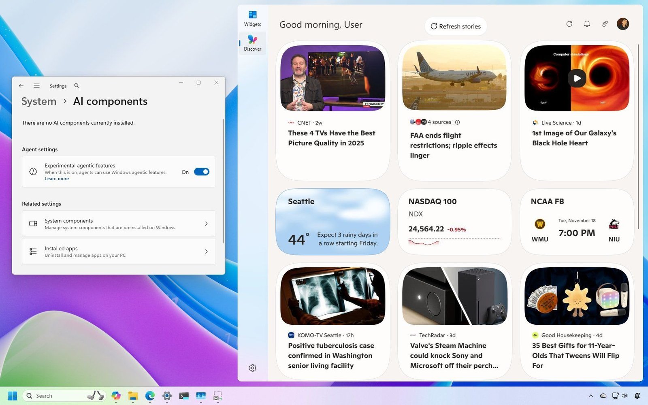The image size is (648, 405).
Task: Open the Seattle weather widget
Action: point(333,222)
